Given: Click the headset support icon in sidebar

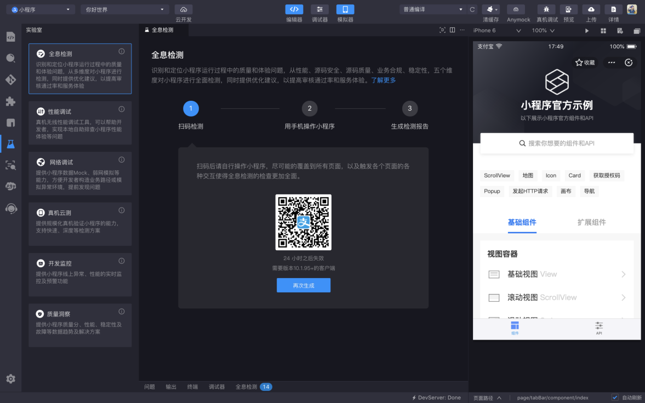Looking at the screenshot, I should [x=11, y=209].
